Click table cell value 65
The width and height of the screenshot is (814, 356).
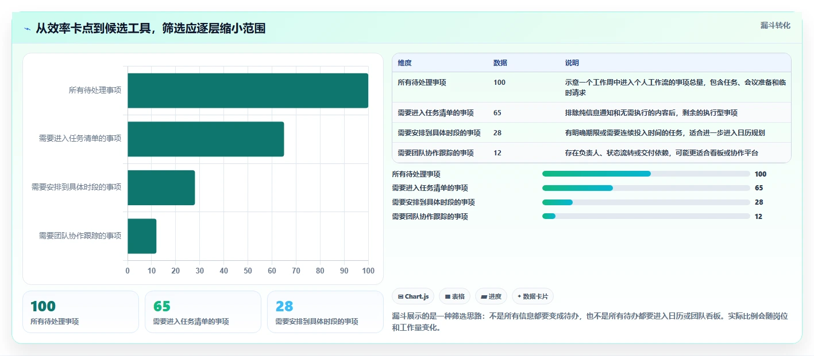[497, 113]
